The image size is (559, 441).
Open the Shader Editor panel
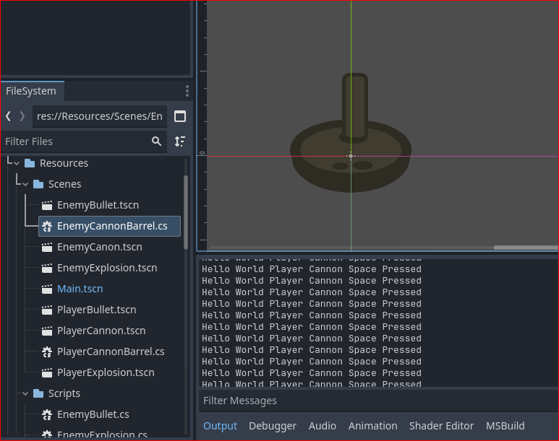(x=441, y=426)
